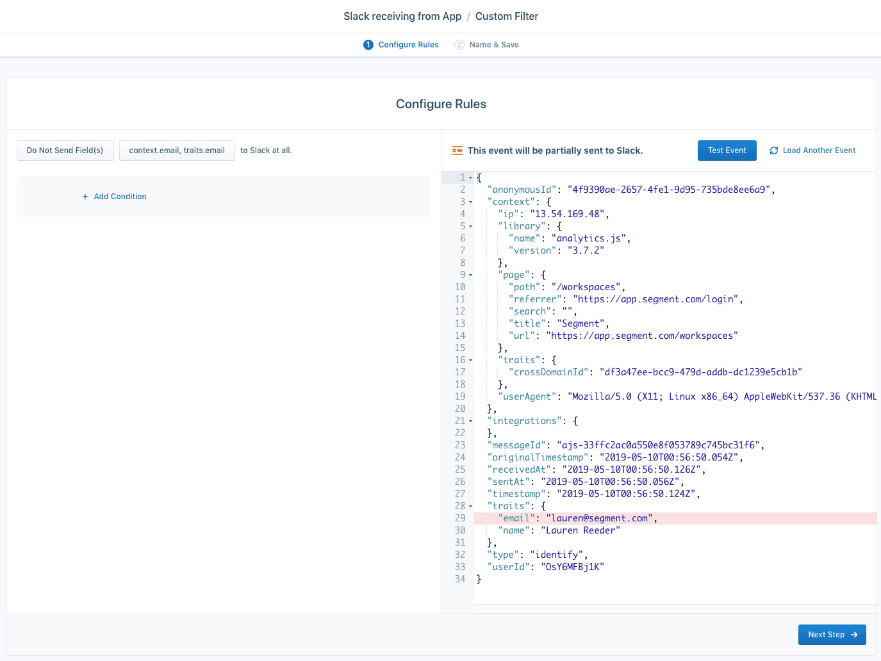Collapse the traits object at line 28
Screen dimensions: 881x661
[469, 505]
